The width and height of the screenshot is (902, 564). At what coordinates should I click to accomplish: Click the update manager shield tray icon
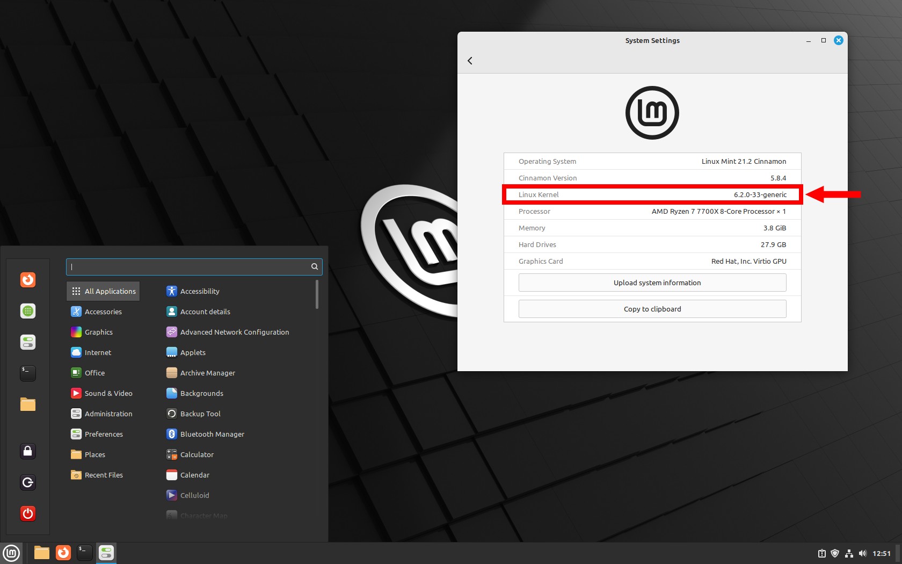coord(835,553)
